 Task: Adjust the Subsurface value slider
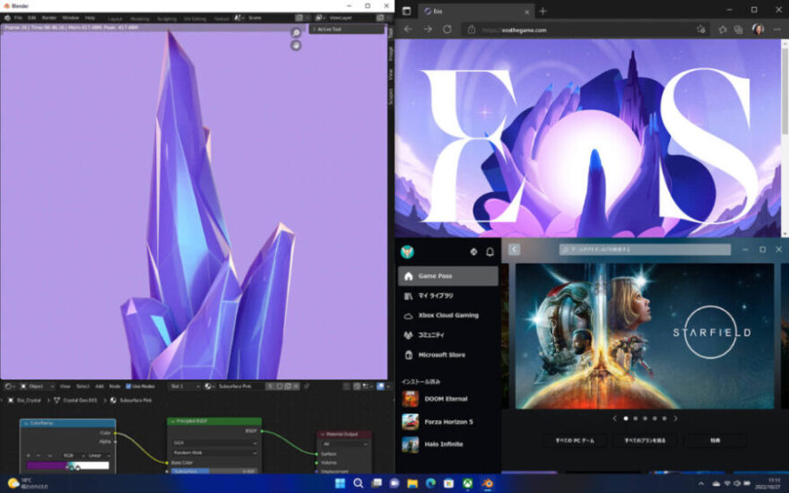pos(214,471)
